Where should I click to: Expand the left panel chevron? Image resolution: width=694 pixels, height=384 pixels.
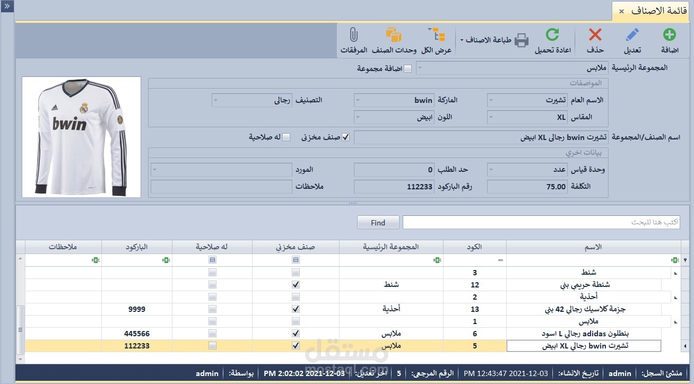[x=6, y=6]
